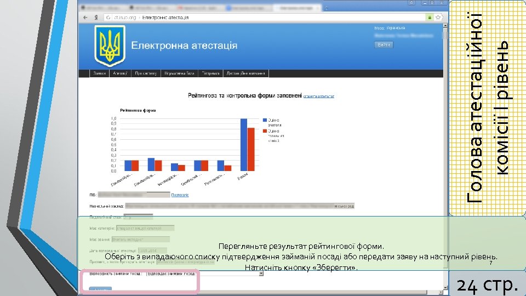Click the Вийти logout button
This screenshot has height=296, width=526.
click(384, 44)
